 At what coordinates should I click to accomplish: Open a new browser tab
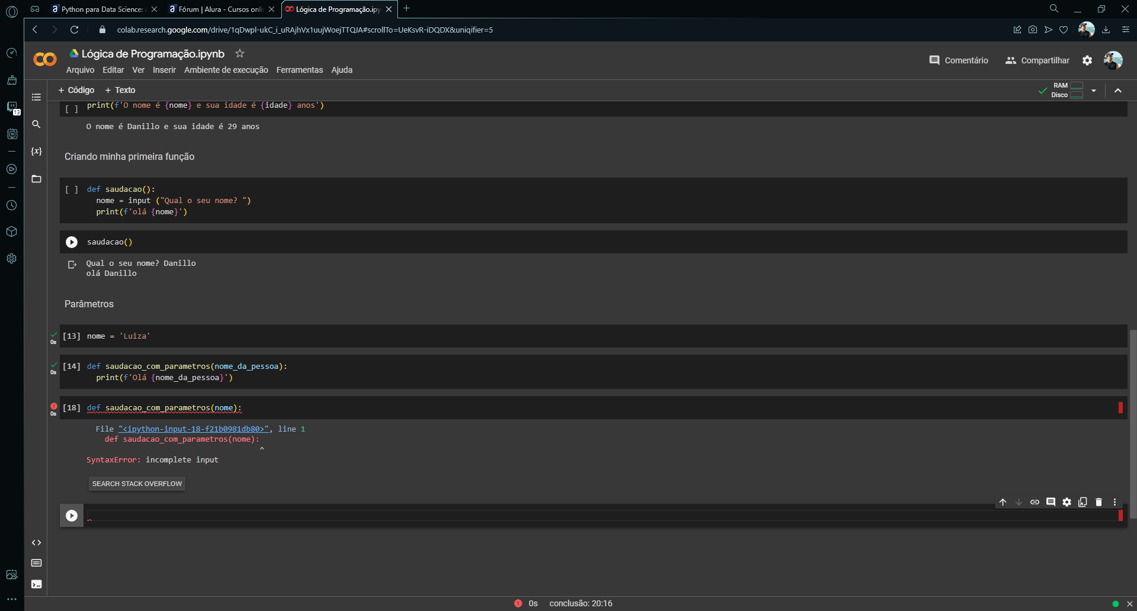(x=407, y=9)
